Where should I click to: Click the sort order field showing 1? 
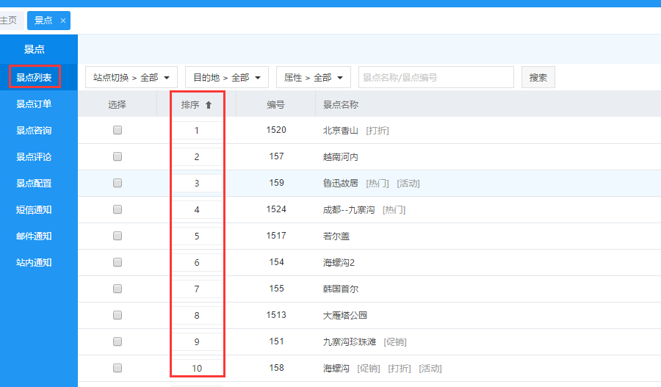pyautogui.click(x=197, y=131)
